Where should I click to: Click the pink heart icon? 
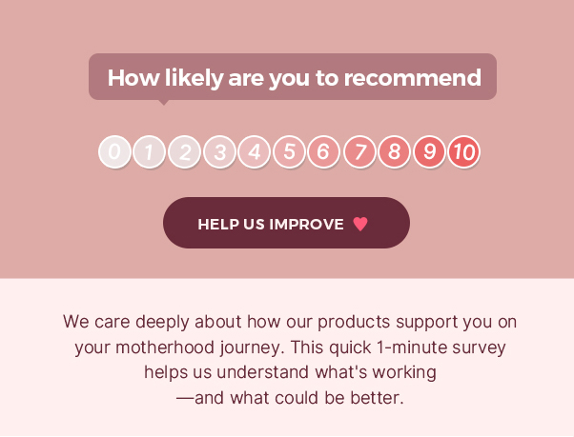point(360,224)
